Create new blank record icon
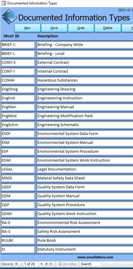133x269 pixels. (x=52, y=264)
